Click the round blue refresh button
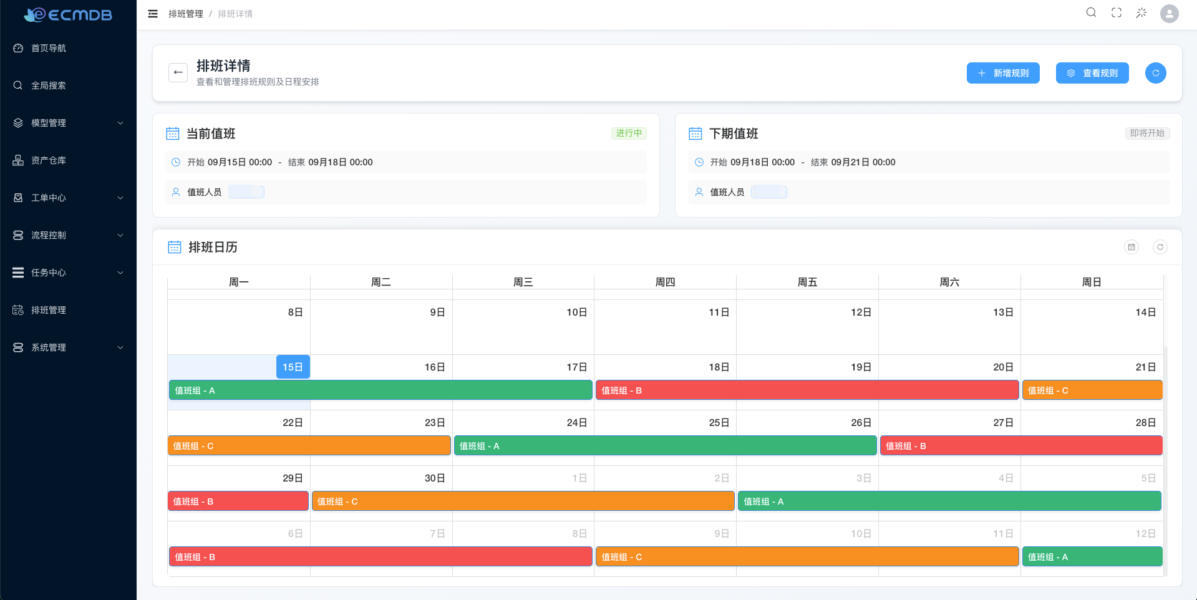Image resolution: width=1197 pixels, height=600 pixels. [x=1156, y=73]
